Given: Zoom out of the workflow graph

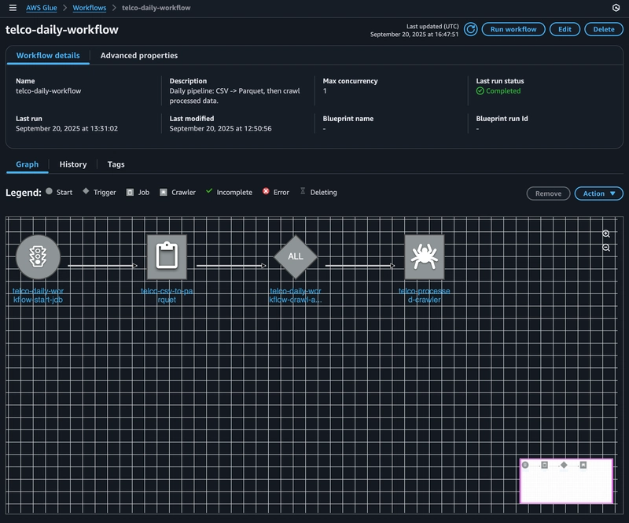Looking at the screenshot, I should tap(606, 248).
